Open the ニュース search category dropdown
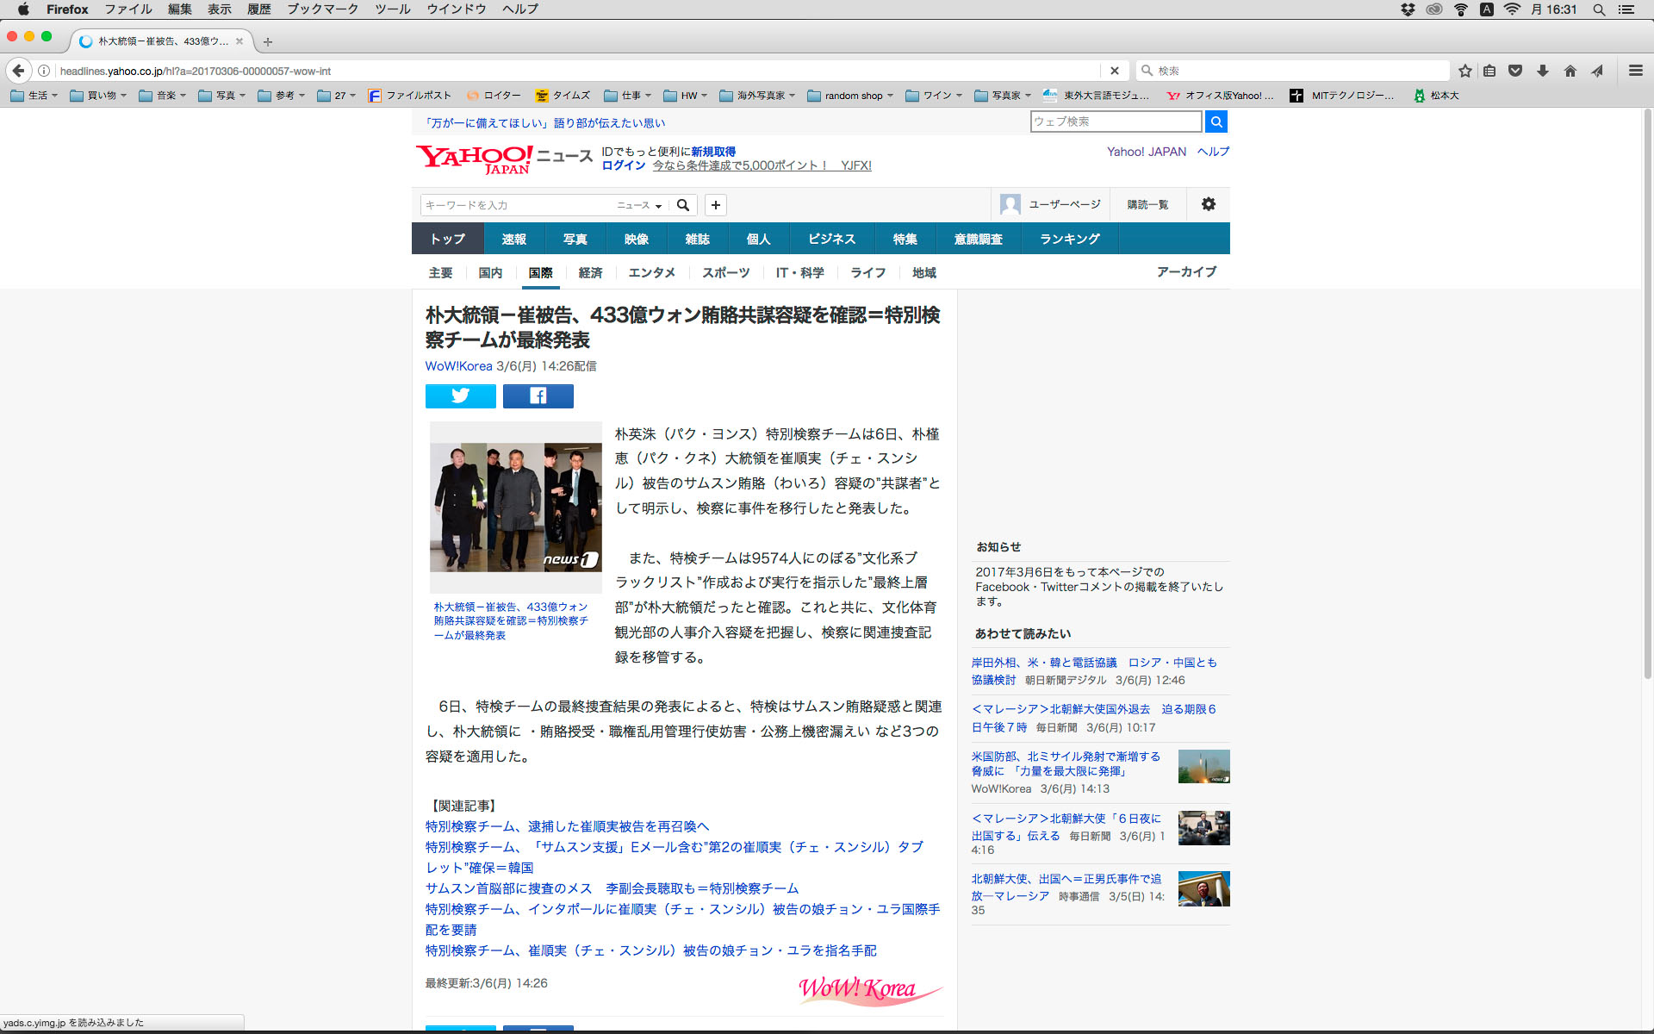The height and width of the screenshot is (1034, 1654). (x=638, y=205)
